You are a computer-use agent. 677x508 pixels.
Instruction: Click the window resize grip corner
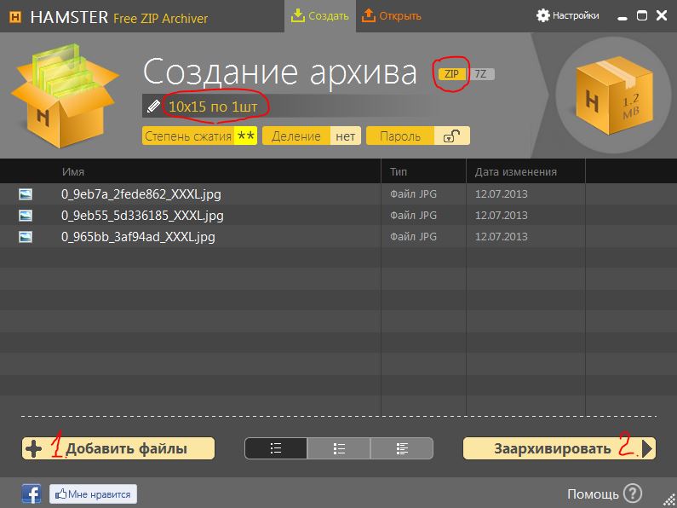click(668, 500)
